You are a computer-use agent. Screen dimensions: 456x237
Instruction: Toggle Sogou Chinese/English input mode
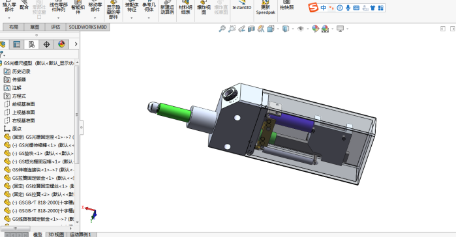coord(324,8)
